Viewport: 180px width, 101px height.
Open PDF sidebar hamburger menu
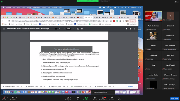pyautogui.click(x=4, y=29)
